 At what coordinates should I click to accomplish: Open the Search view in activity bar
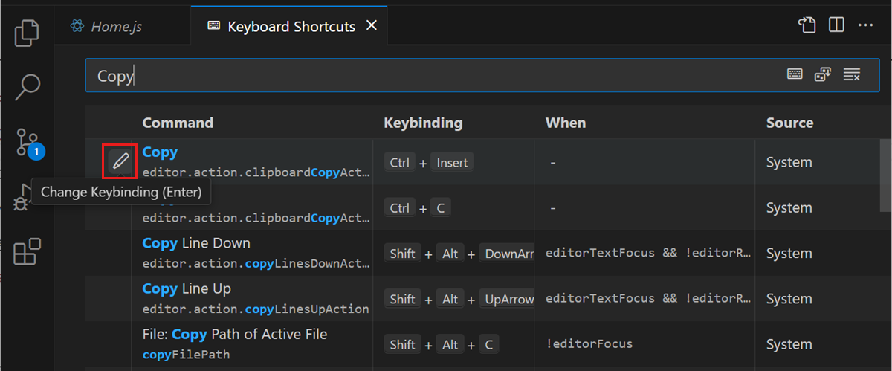27,86
